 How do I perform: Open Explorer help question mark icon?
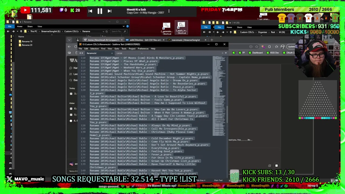[127, 26]
